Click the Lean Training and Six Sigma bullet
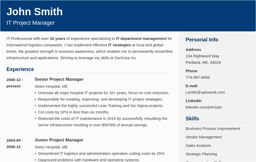Image resolution: width=256 pixels, height=162 pixels. pos(101,105)
